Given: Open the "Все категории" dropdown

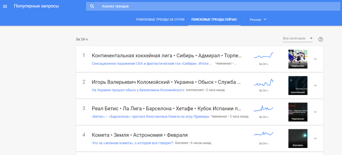Looking at the screenshot, I should coord(298,38).
